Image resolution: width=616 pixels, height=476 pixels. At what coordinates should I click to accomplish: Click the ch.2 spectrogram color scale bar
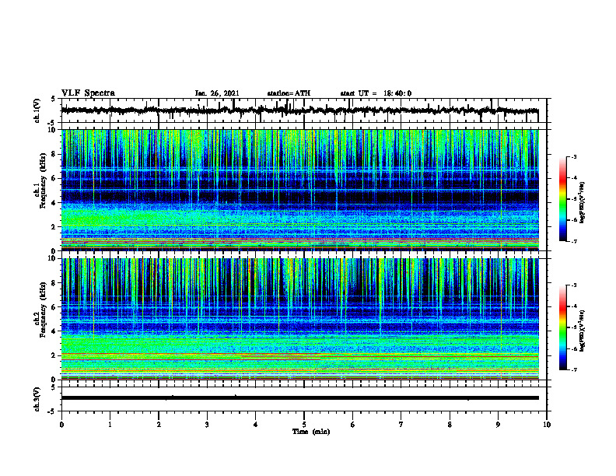click(x=563, y=327)
